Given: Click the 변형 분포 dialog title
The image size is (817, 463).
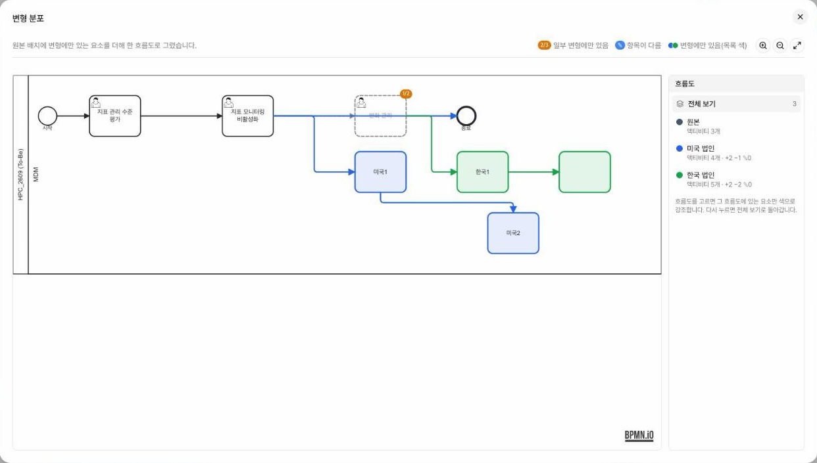Looking at the screenshot, I should coord(28,18).
